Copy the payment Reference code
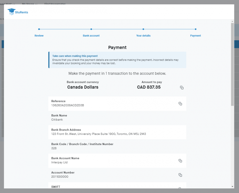Image resolution: width=239 pixels, height=193 pixels. (x=180, y=104)
